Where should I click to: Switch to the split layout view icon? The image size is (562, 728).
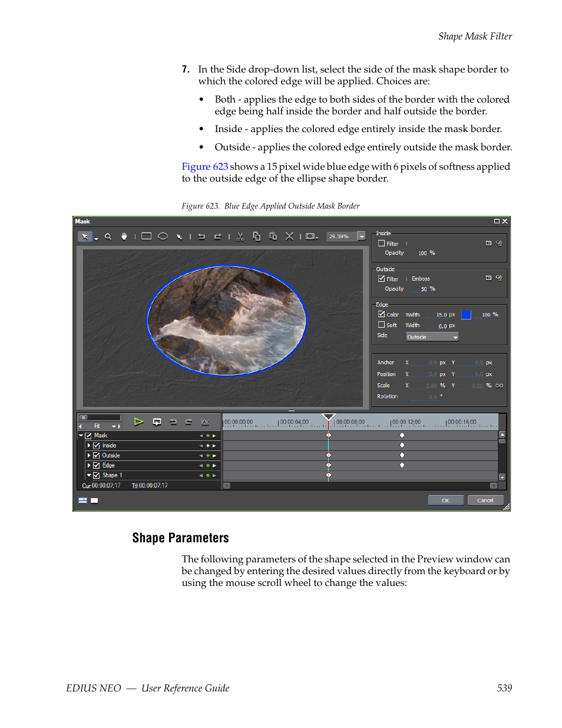pos(83,500)
